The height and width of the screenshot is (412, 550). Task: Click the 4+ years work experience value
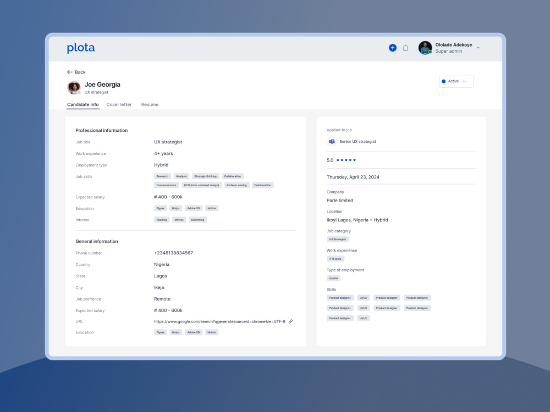coord(163,153)
